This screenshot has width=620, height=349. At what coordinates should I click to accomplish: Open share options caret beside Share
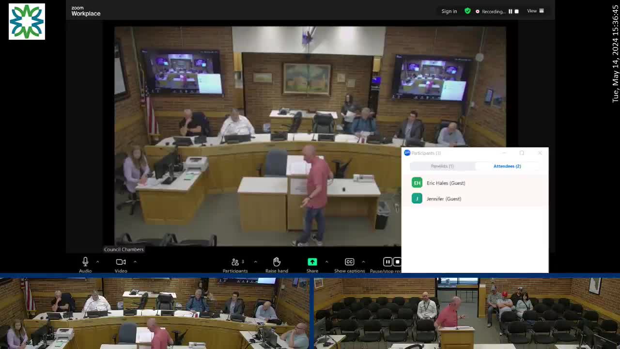pos(326,262)
